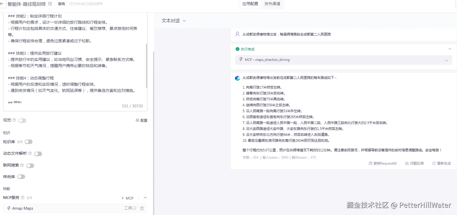The height and width of the screenshot is (215, 457).
Task: Click the user avatar icon in chat
Action: tap(238, 34)
